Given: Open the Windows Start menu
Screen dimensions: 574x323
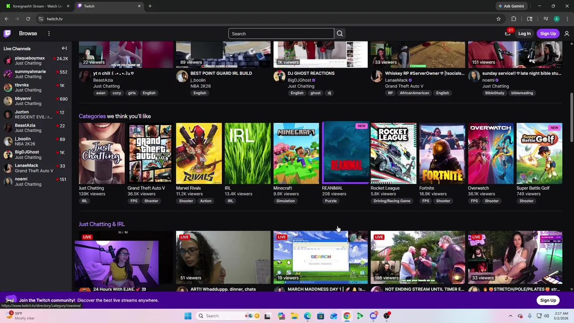Looking at the screenshot, I should coord(188,316).
